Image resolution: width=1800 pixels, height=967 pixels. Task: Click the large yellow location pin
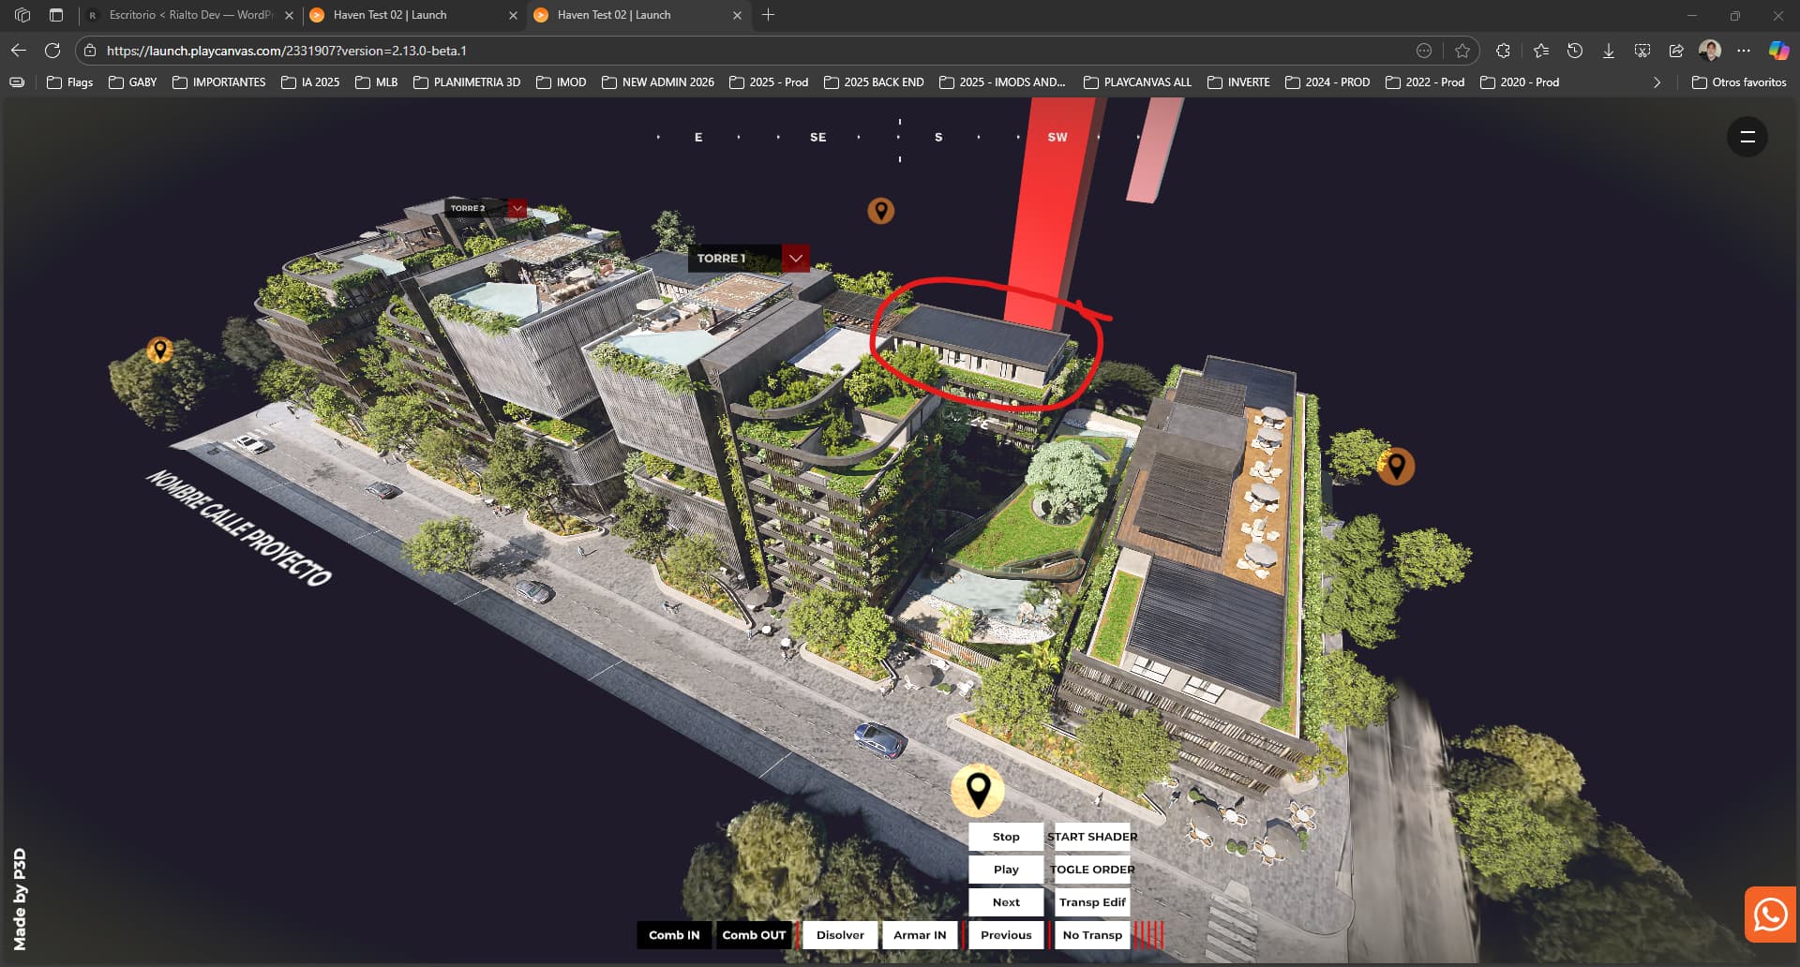pyautogui.click(x=978, y=790)
